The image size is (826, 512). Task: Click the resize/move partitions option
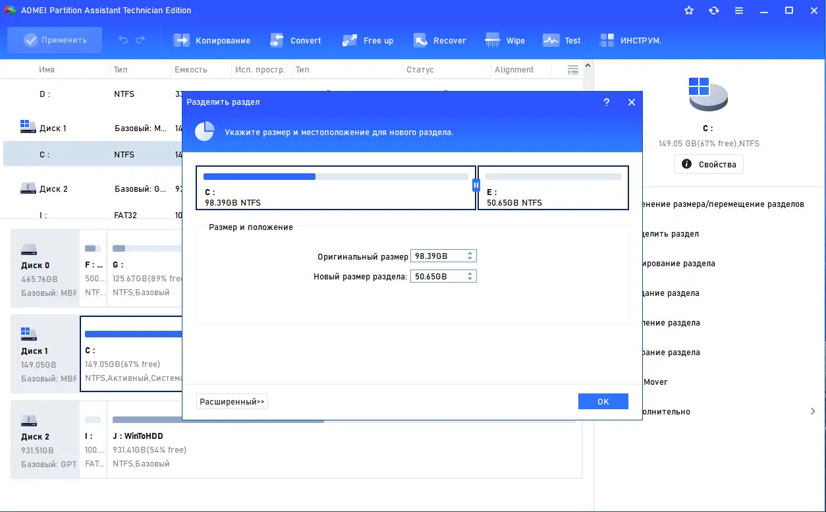(723, 204)
